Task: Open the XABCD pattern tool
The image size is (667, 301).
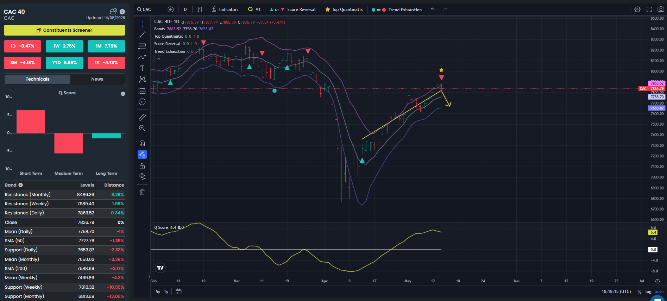Action: (142, 80)
